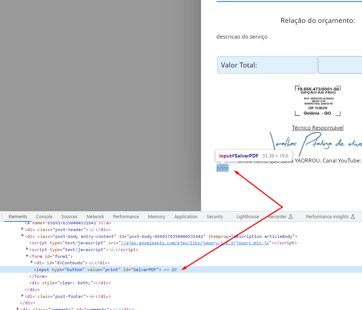Screen dimensions: 362x310
Task: Open the Console tab
Action: 44,217
